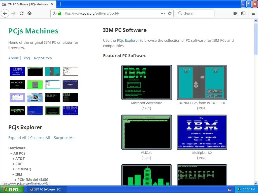Open the PCjs Machines title link
The image size is (258, 193).
coord(34,31)
